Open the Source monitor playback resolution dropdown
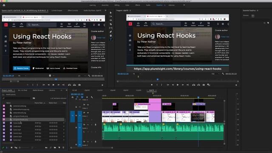The width and height of the screenshot is (272, 153). [x=82, y=76]
